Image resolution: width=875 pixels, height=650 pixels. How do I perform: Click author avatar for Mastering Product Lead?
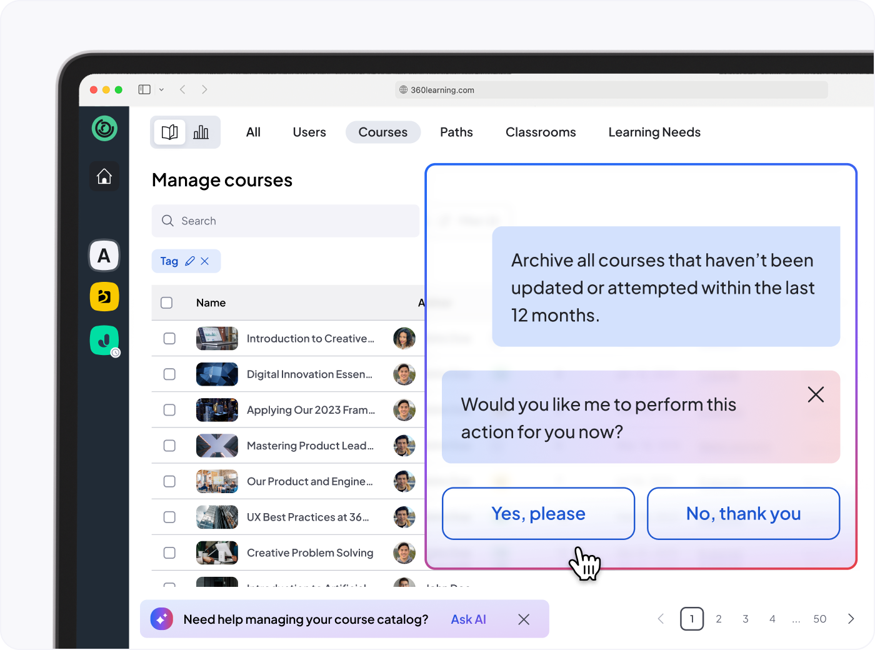point(404,446)
